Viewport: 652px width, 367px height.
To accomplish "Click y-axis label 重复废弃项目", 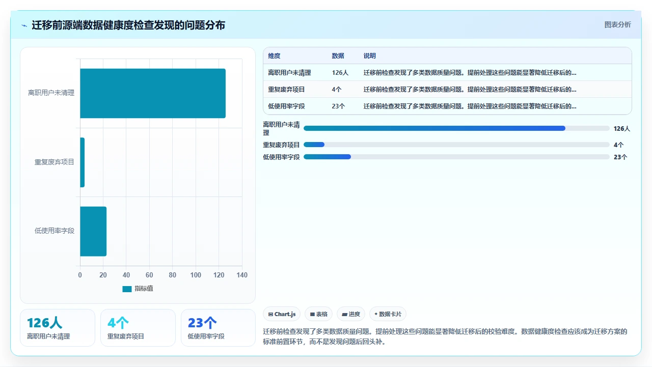I will (x=55, y=162).
